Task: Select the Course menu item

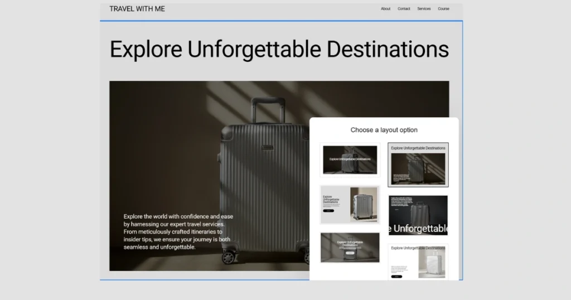Action: 443,9
